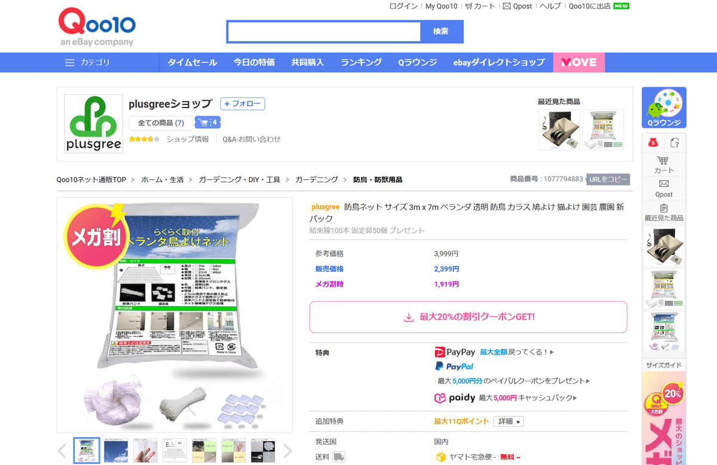Screen dimensions: 717x465
Task: Expand the PayPay full refund arrow link
Action: [517, 352]
